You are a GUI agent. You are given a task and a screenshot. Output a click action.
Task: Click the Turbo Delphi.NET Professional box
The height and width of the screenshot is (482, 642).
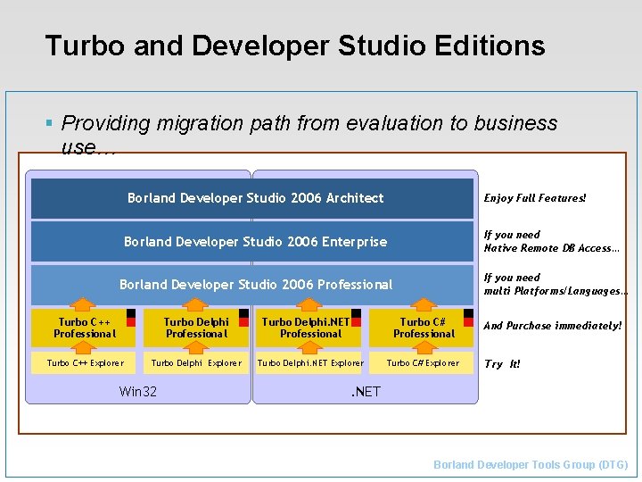pos(309,328)
